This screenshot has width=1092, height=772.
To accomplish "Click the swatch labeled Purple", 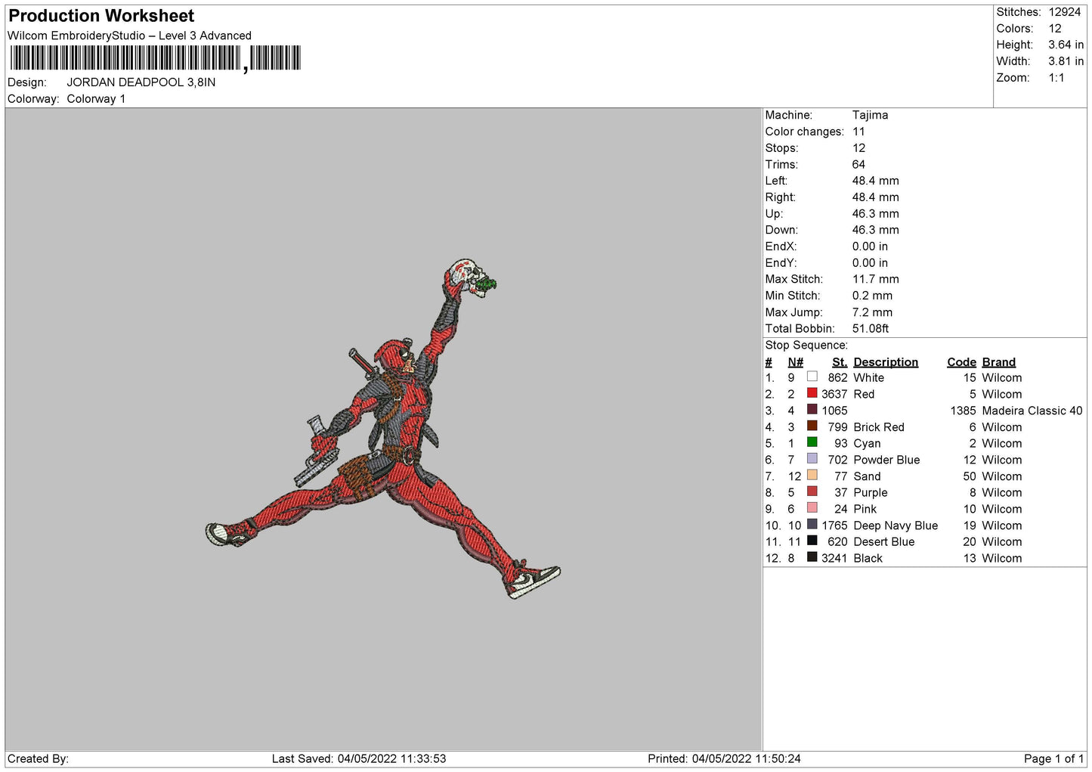I will click(x=812, y=491).
